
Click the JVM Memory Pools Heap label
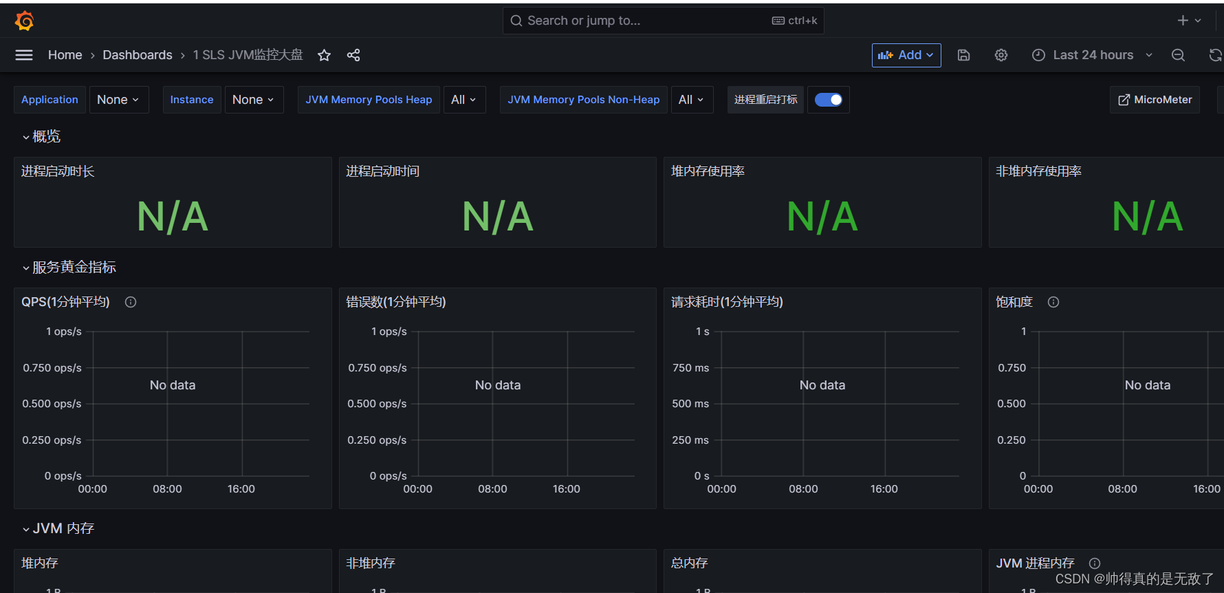tap(369, 100)
